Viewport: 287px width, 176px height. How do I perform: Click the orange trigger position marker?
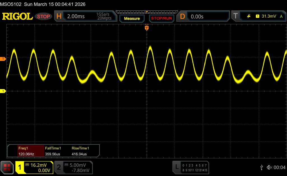[147, 27]
